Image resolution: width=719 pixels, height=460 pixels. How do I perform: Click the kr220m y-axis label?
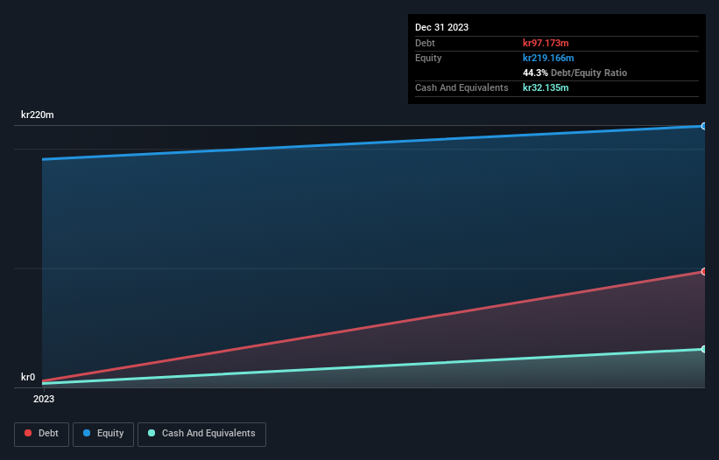pyautogui.click(x=37, y=115)
